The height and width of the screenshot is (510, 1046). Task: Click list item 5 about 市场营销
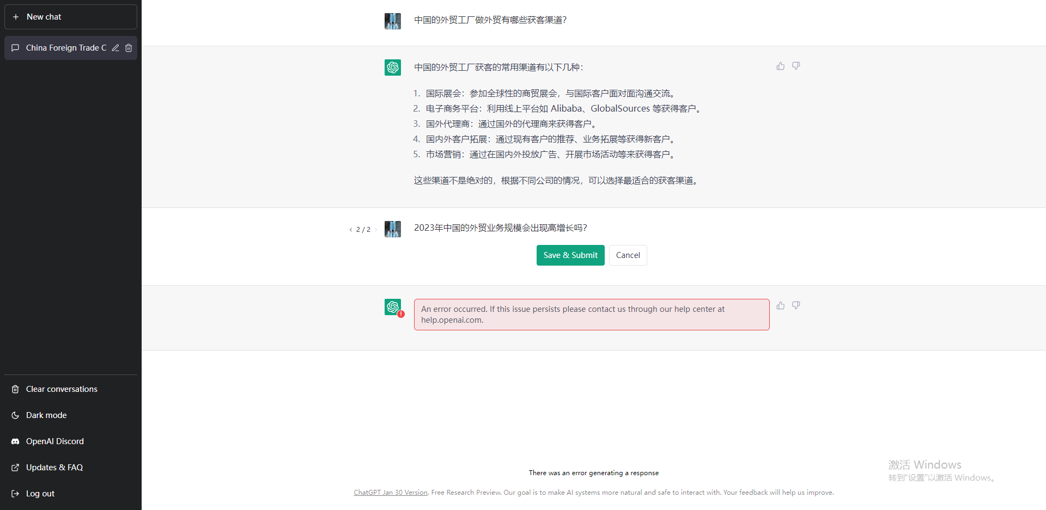550,155
